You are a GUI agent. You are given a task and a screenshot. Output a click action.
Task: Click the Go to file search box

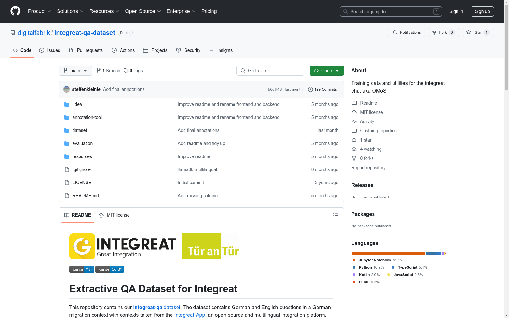click(x=270, y=71)
